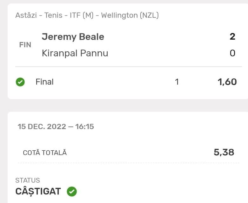The width and height of the screenshot is (248, 203).
Task: Click the STATUS heading
Action: pos(28,180)
